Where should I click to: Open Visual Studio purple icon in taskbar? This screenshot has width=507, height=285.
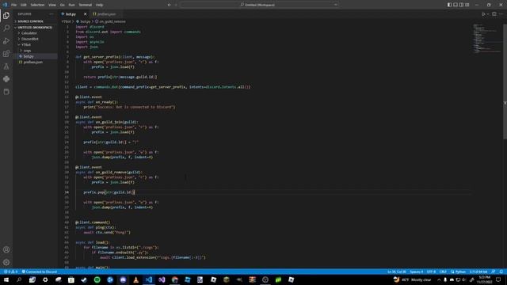click(162, 279)
